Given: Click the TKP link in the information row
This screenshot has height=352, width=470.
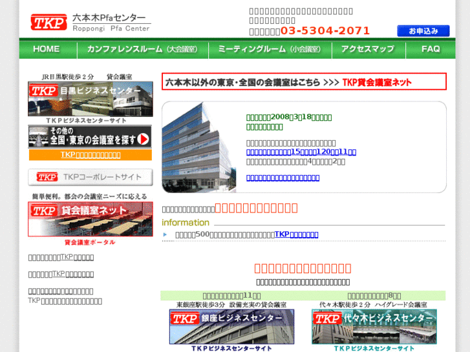Looking at the screenshot, I should [297, 234].
